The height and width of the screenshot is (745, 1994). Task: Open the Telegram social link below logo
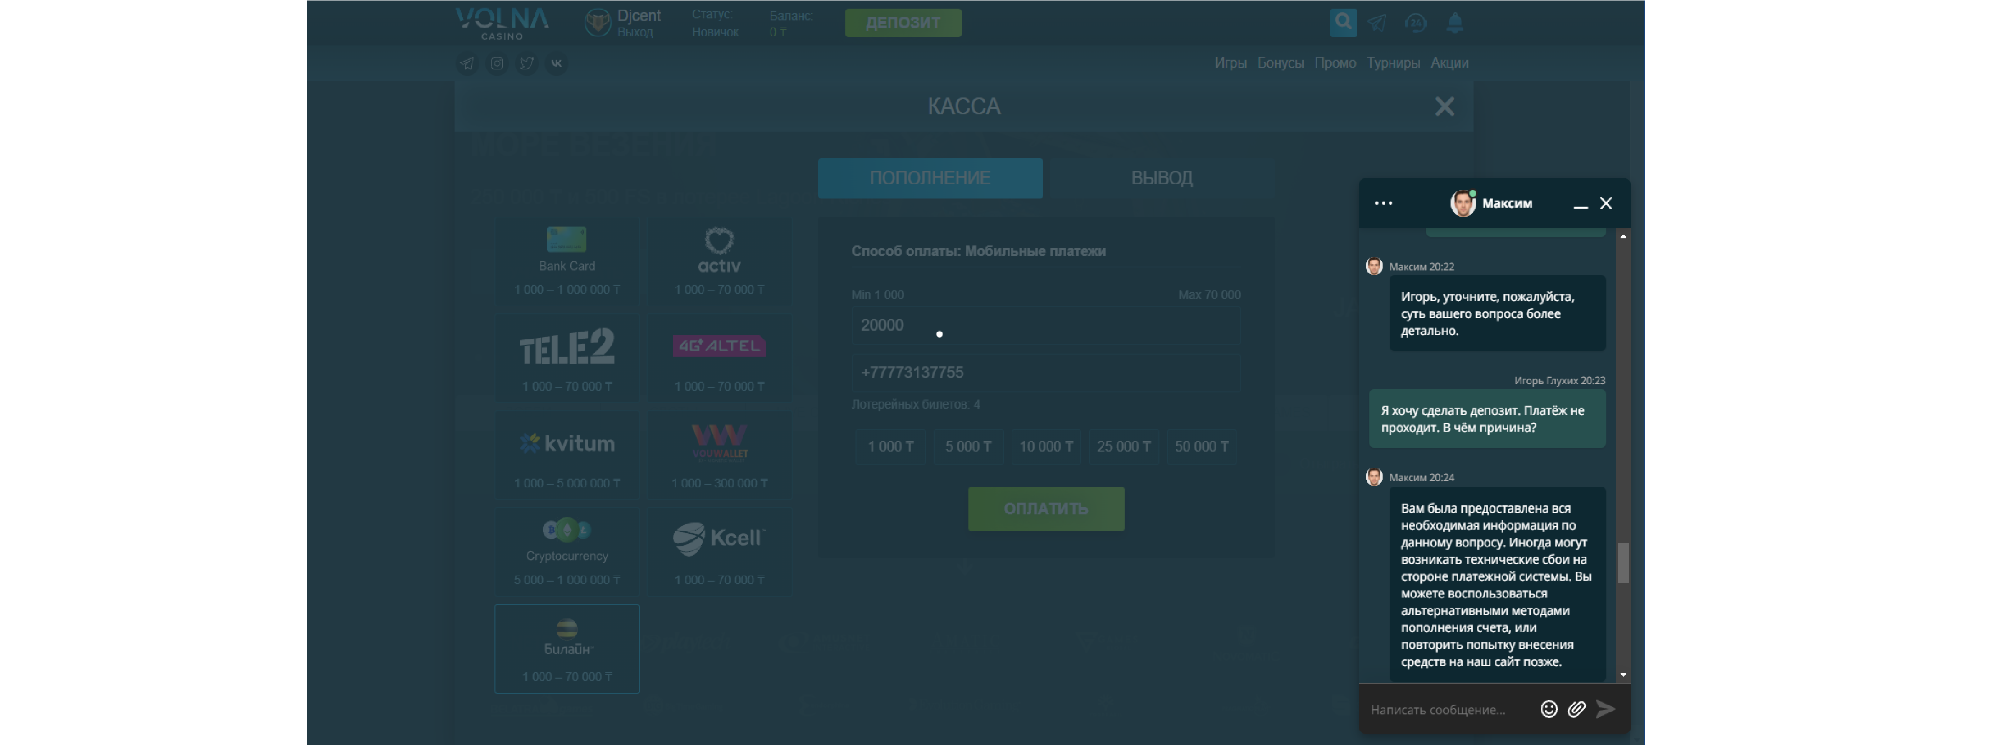467,63
